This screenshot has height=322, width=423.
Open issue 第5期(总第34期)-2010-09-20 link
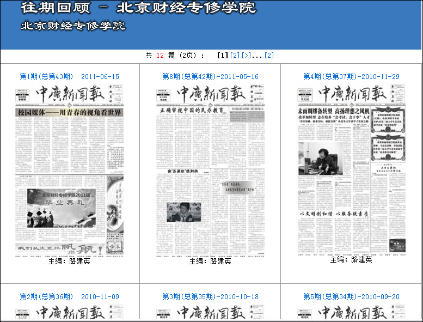click(x=351, y=297)
